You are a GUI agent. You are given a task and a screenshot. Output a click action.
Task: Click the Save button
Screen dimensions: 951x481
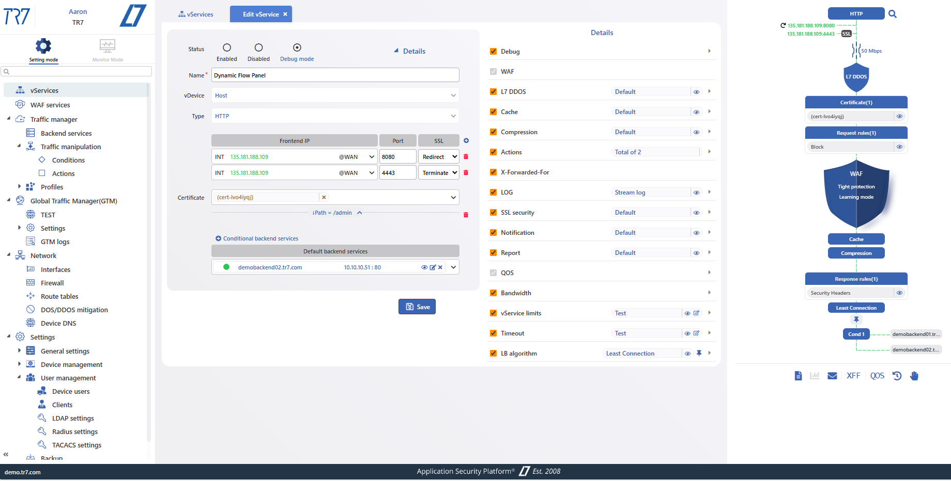417,307
